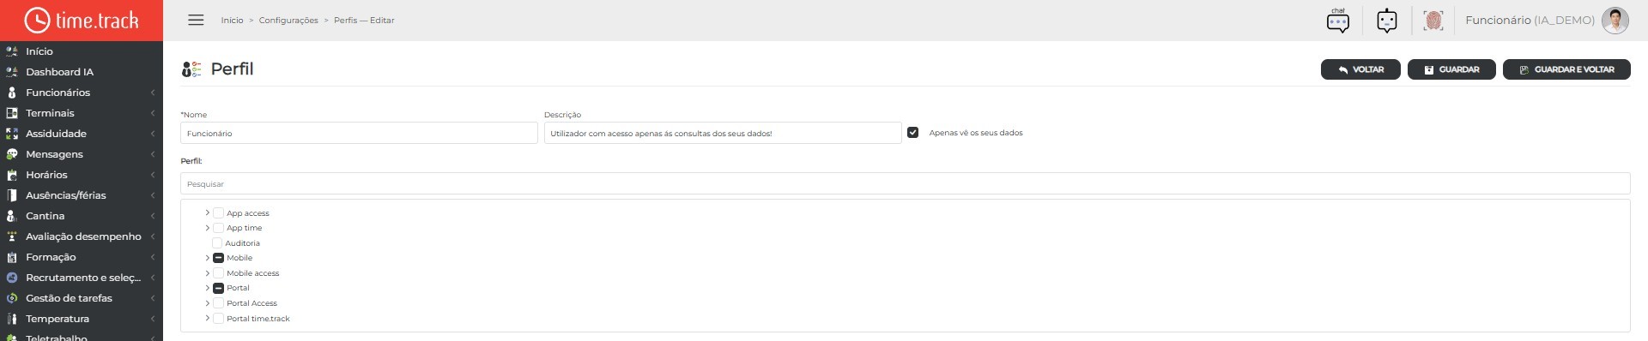Click the GUARDAR E VOLTAR button
This screenshot has width=1648, height=341.
(x=1566, y=69)
